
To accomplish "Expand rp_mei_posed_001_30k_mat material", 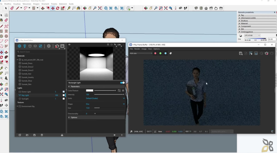I will (17, 60).
